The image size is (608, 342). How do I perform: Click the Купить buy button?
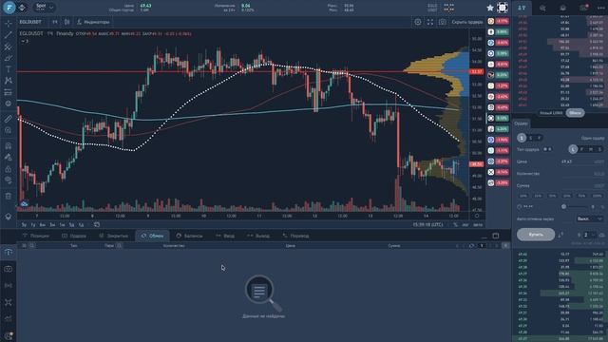click(536, 235)
